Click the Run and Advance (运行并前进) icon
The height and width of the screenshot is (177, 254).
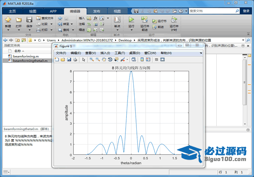point(145,19)
